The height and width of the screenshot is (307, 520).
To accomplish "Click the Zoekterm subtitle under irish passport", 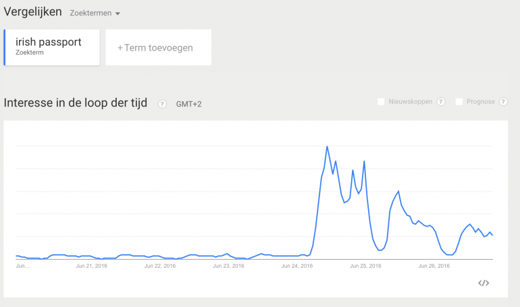I will pos(30,53).
